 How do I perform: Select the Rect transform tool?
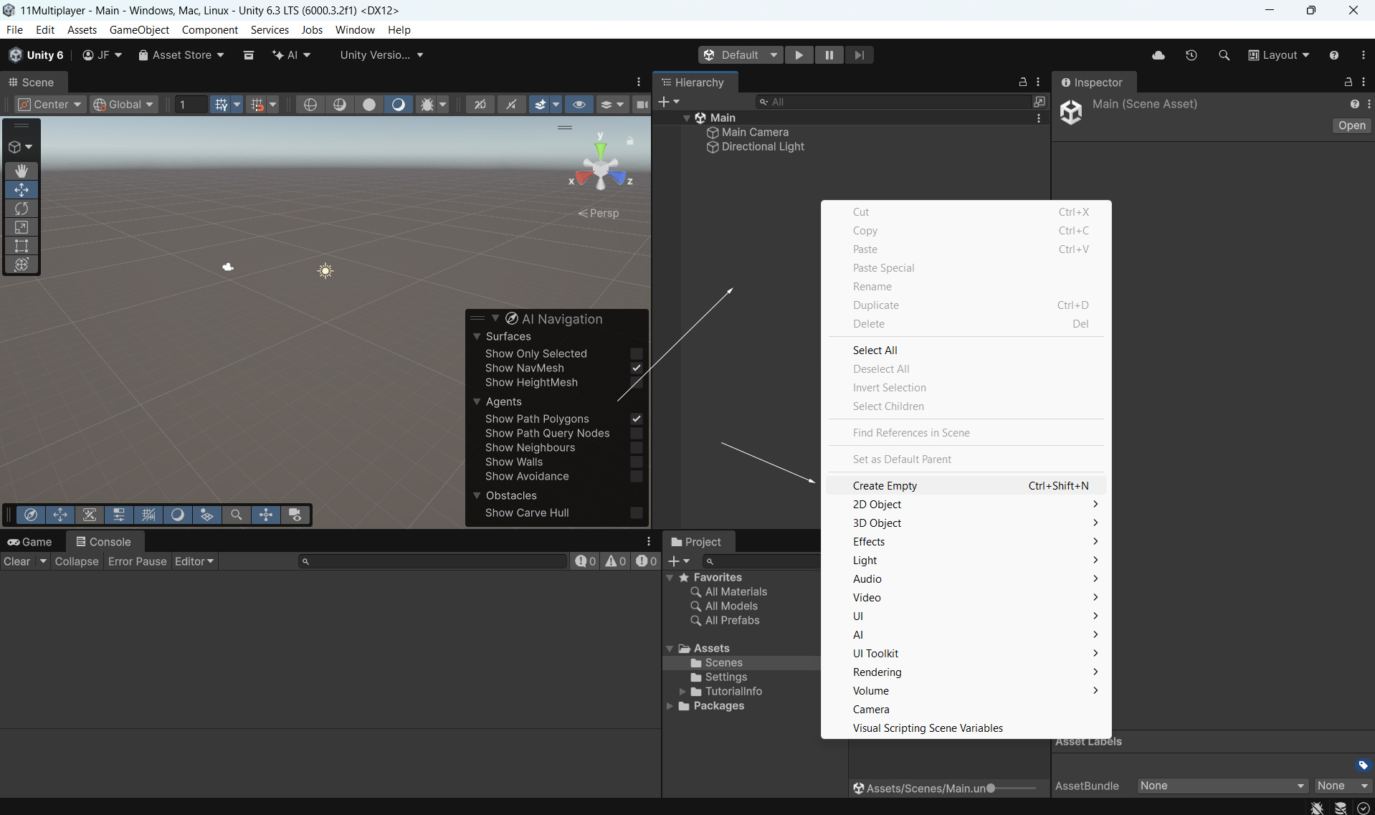[x=22, y=246]
